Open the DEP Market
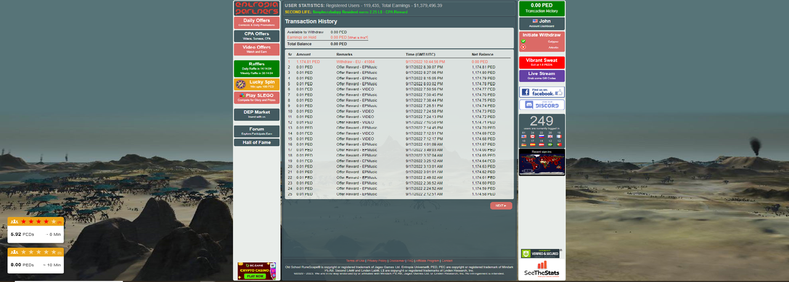The height and width of the screenshot is (282, 789). coord(256,114)
